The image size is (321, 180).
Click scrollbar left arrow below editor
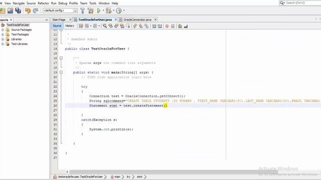tap(67, 171)
